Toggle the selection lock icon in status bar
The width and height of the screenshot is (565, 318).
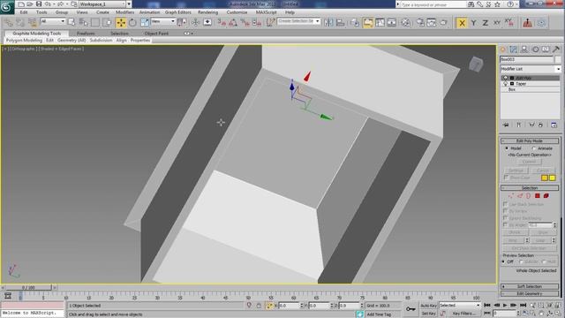(259, 306)
